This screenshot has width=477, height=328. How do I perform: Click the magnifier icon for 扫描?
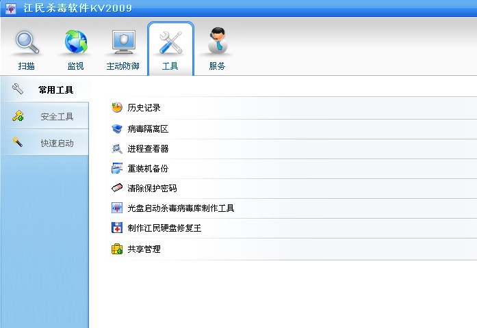27,42
